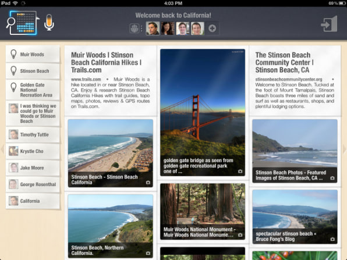
Task: Open the Muir Woods National Monument photo
Action: point(203,211)
